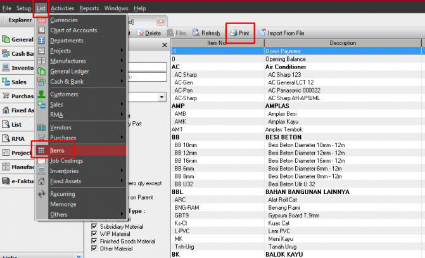Image resolution: width=425 pixels, height=258 pixels.
Task: Open the Reports menu
Action: [89, 8]
